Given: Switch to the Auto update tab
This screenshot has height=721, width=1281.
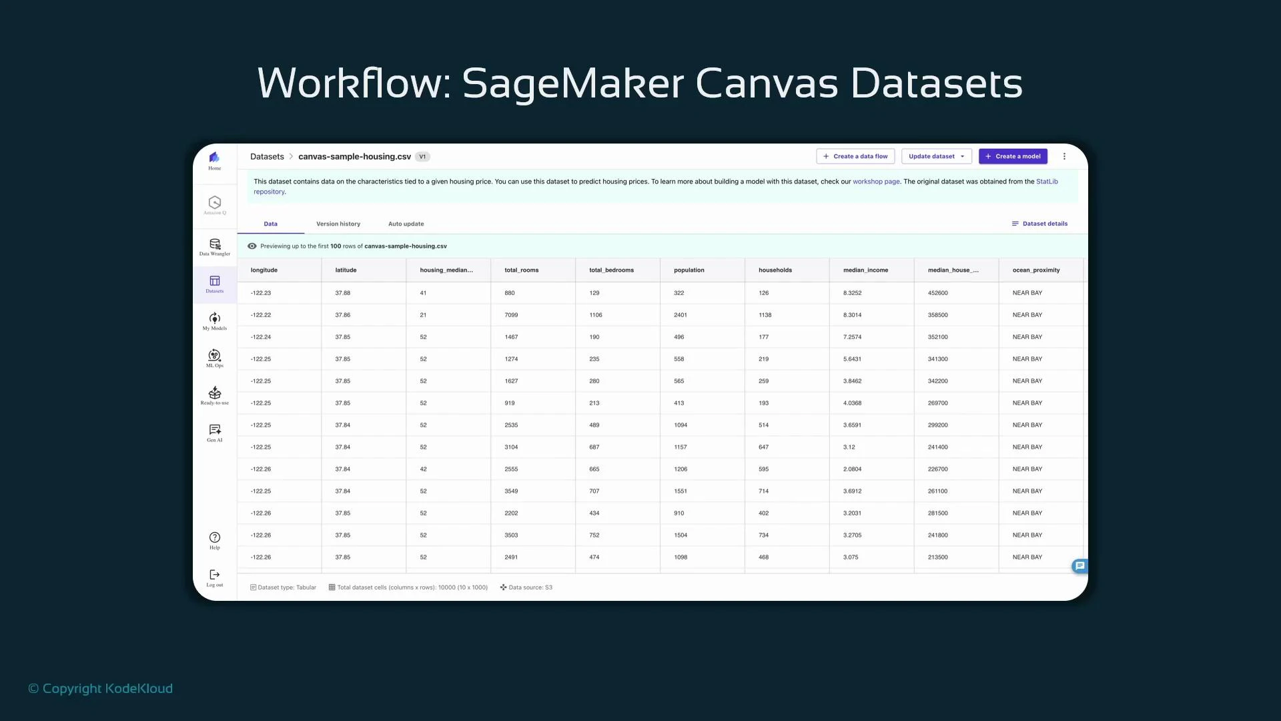Looking at the screenshot, I should 406,224.
